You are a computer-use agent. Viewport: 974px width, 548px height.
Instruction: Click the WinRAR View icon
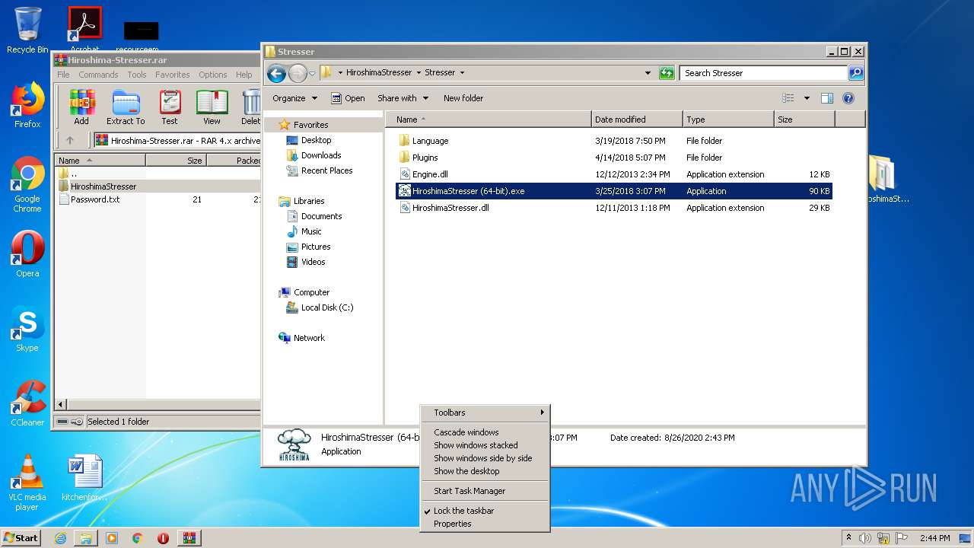click(x=212, y=107)
